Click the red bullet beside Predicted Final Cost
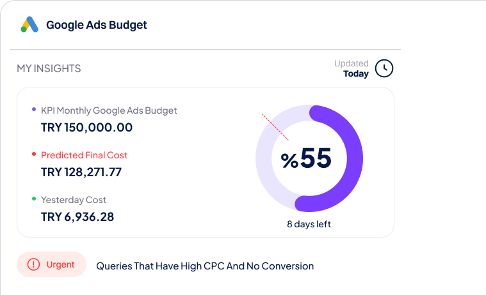This screenshot has height=295, width=486. (x=34, y=154)
